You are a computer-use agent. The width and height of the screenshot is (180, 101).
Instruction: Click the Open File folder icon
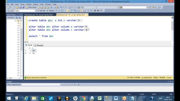pos(17,8)
